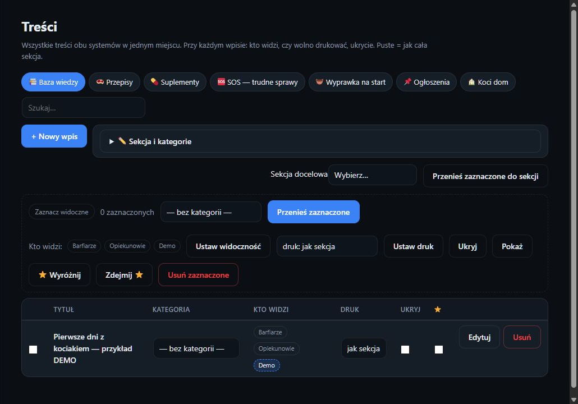Click the Wyróżnij star button
The height and width of the screenshot is (404, 578).
(x=59, y=274)
